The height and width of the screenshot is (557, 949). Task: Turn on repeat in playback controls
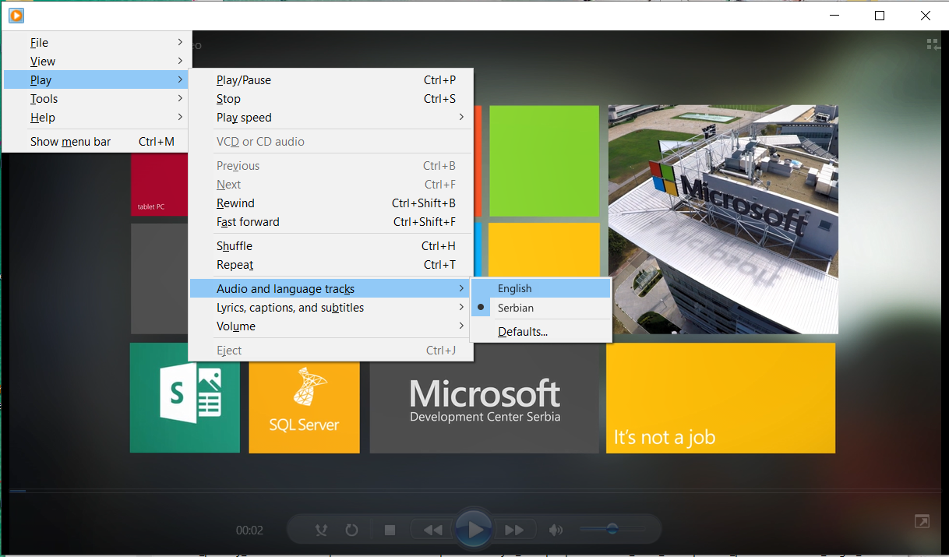(x=351, y=531)
